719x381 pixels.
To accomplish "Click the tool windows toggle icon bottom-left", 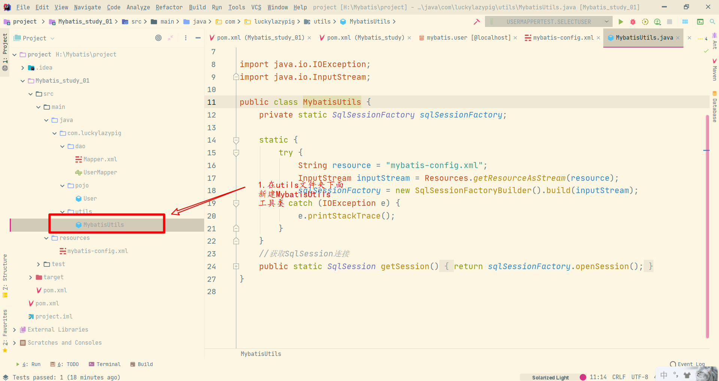I will click(x=5, y=377).
